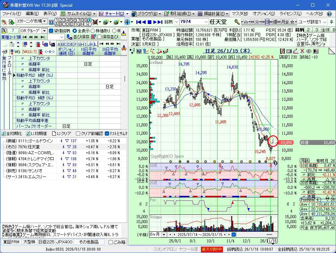Jump to first stock with skip-back icon
This screenshot has height=253, width=336.
[139, 22]
